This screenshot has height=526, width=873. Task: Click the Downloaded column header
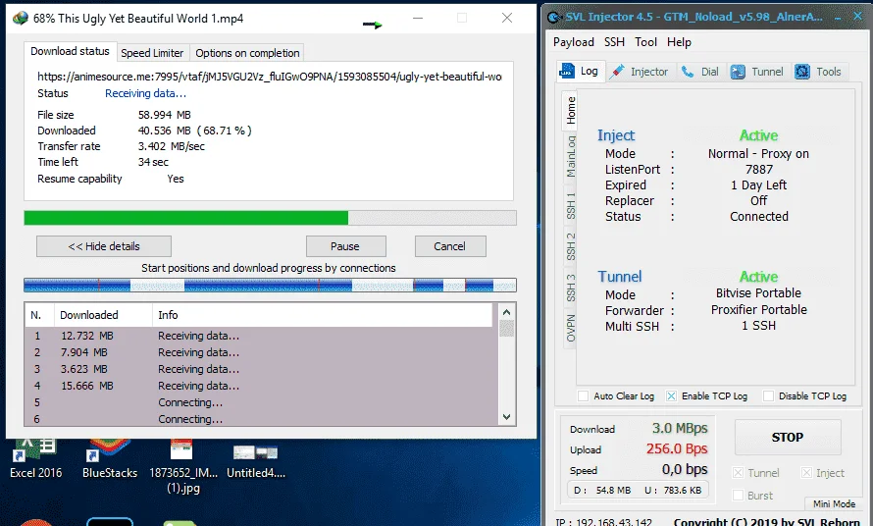(x=103, y=315)
